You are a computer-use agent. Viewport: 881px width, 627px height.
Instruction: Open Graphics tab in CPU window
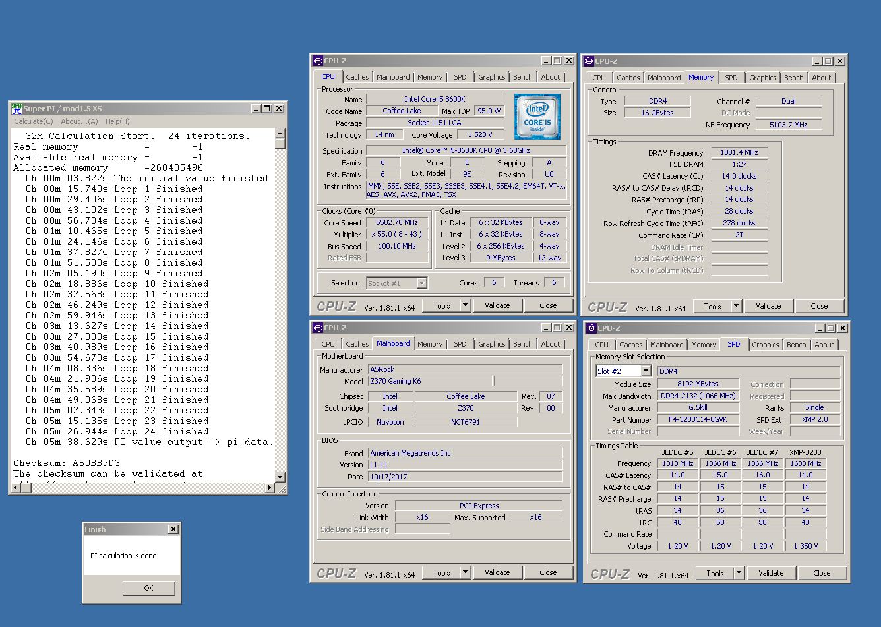pos(492,77)
